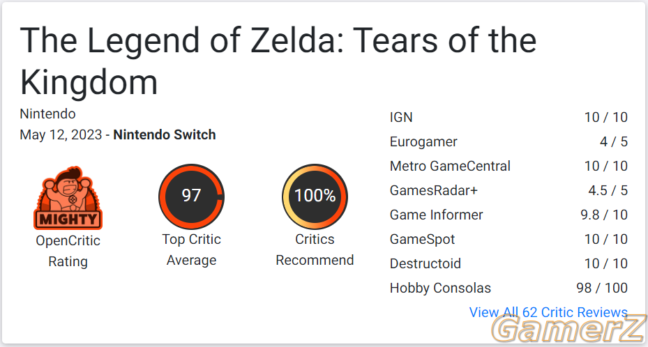Click the 100% Critics Recommend circle
648x347 pixels.
click(x=315, y=196)
